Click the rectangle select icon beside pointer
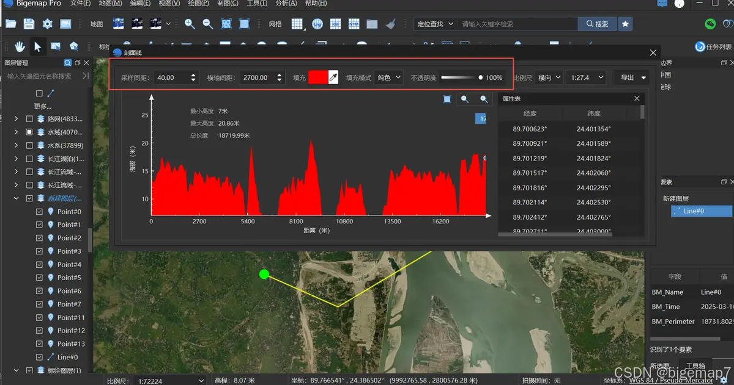 coord(56,46)
